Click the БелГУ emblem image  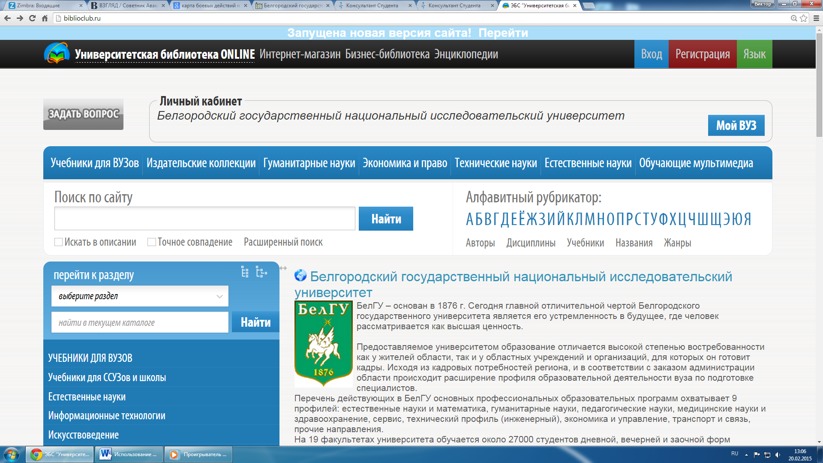tap(323, 344)
